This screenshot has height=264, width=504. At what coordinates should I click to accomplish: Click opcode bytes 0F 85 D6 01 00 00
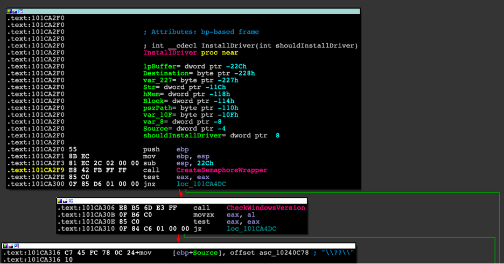coord(104,184)
